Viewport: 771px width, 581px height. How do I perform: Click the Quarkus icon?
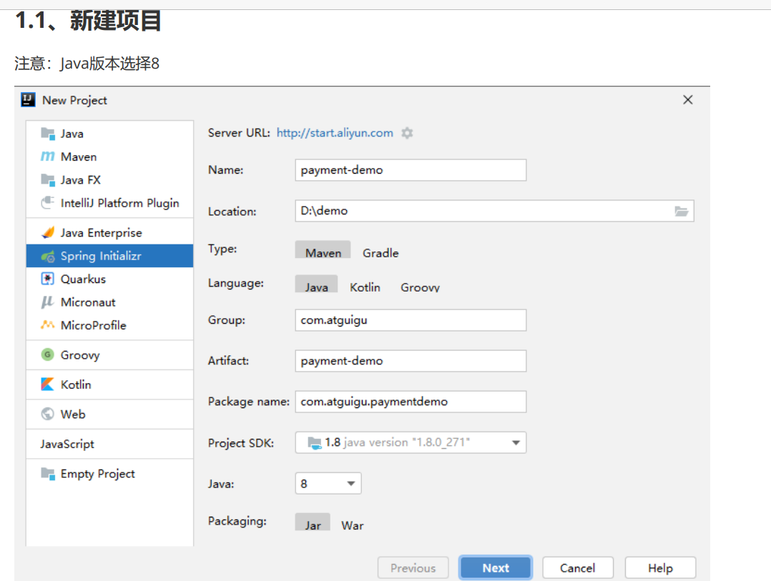pos(48,279)
